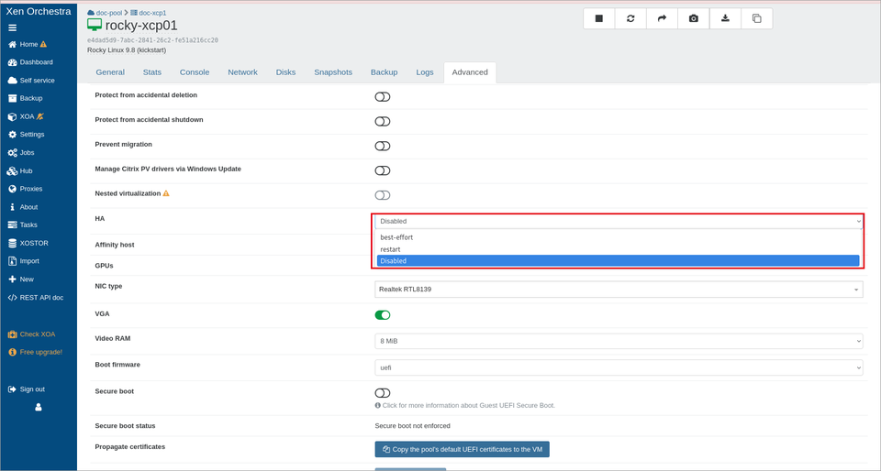The width and height of the screenshot is (881, 471).
Task: Switch to the General tab
Action: pos(110,72)
